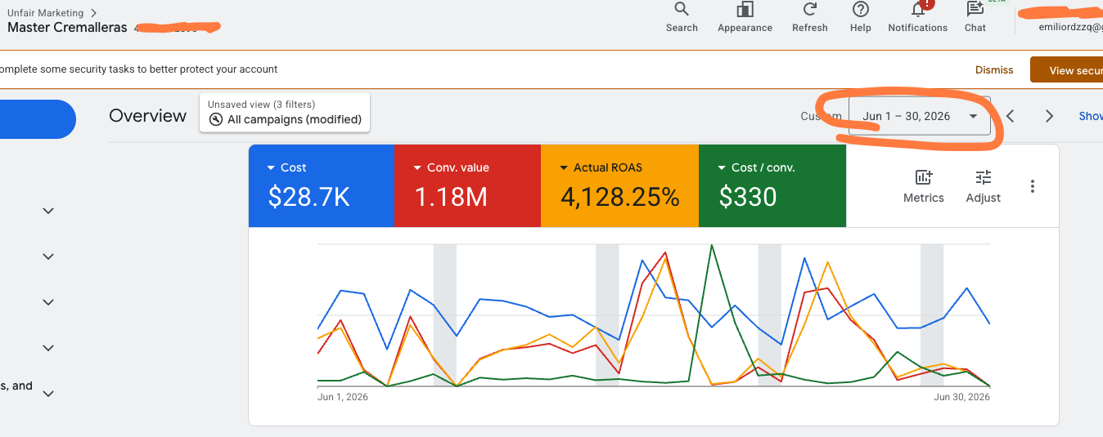Click the Jun 30, 2026 axis label
1103x437 pixels.
pyautogui.click(x=962, y=397)
